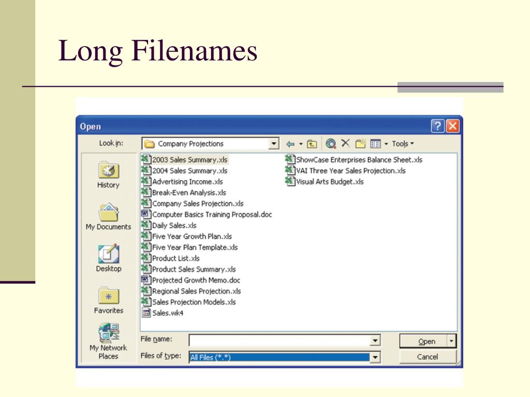
Task: Select 2003 Sales Summary.xls file icon
Action: click(145, 159)
